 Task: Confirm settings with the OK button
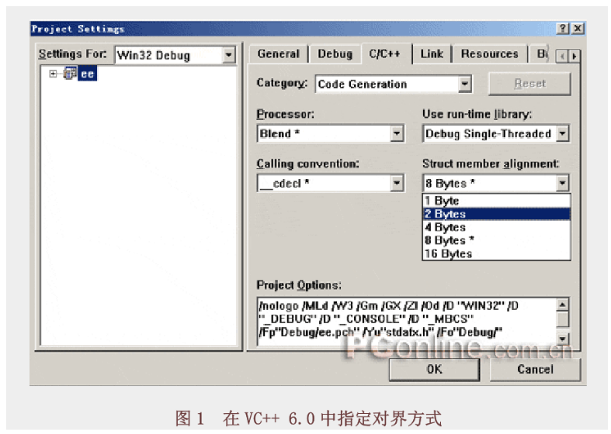[x=435, y=369]
